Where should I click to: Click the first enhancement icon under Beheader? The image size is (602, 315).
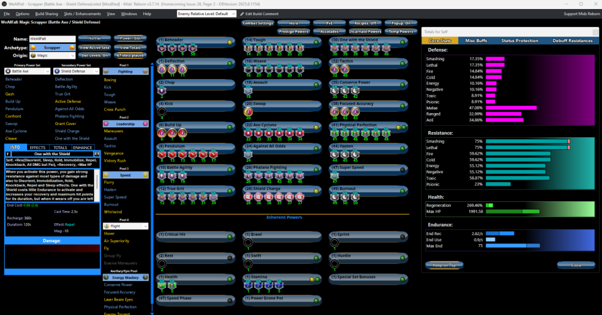click(x=161, y=49)
